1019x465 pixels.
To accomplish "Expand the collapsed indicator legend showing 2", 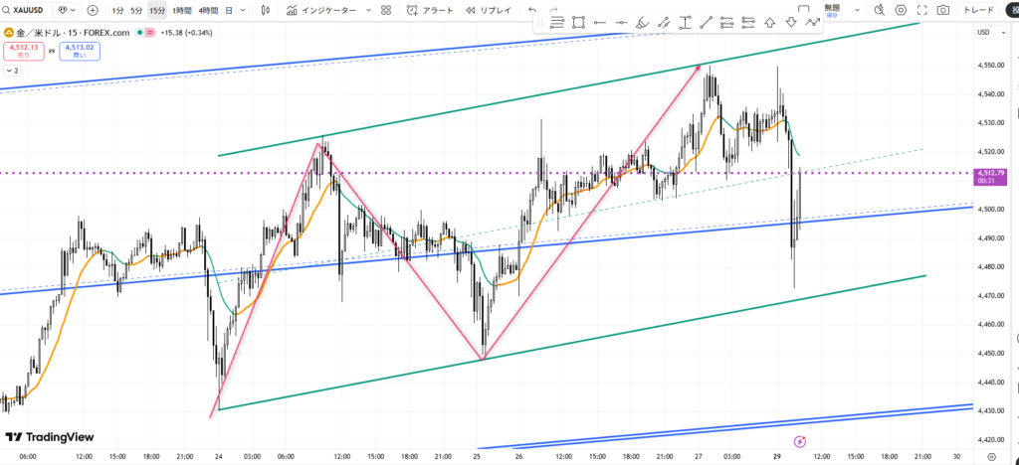I will pos(12,71).
